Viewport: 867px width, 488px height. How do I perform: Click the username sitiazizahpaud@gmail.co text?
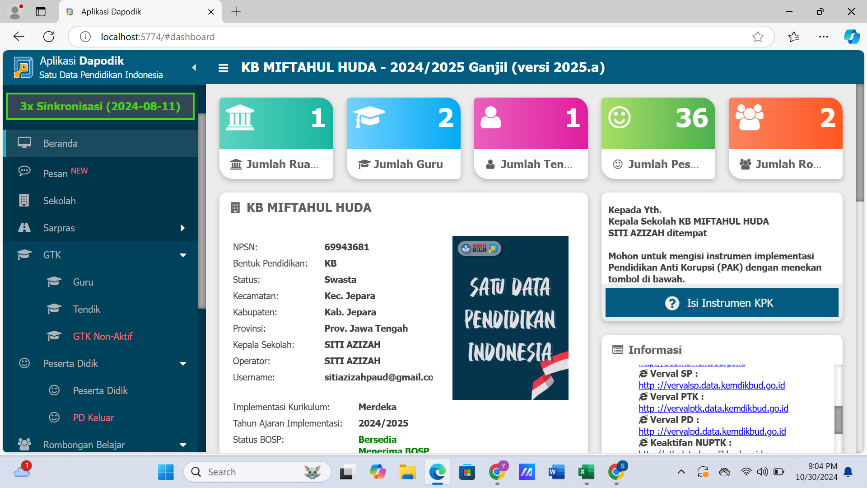click(378, 377)
